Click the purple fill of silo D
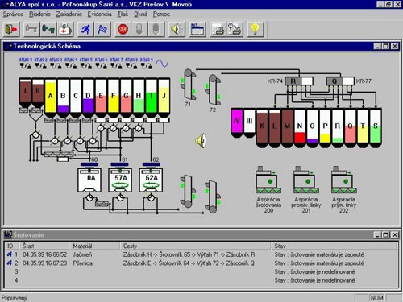The height and width of the screenshot is (302, 403). (x=88, y=105)
